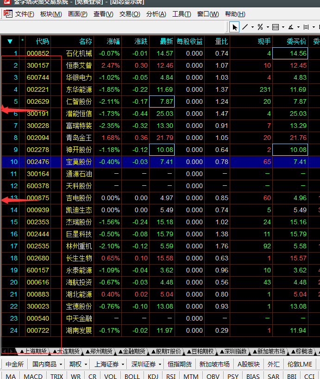Select the 宝莫股份 stock row
This screenshot has width=320, height=379.
[79, 162]
